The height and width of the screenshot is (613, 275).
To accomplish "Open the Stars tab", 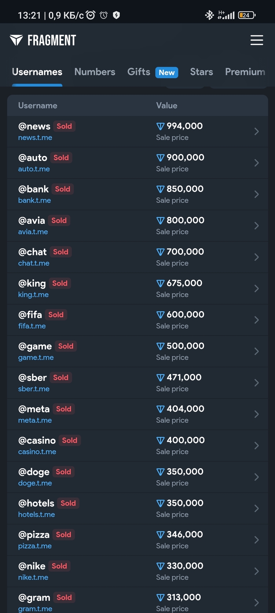I will pyautogui.click(x=202, y=72).
